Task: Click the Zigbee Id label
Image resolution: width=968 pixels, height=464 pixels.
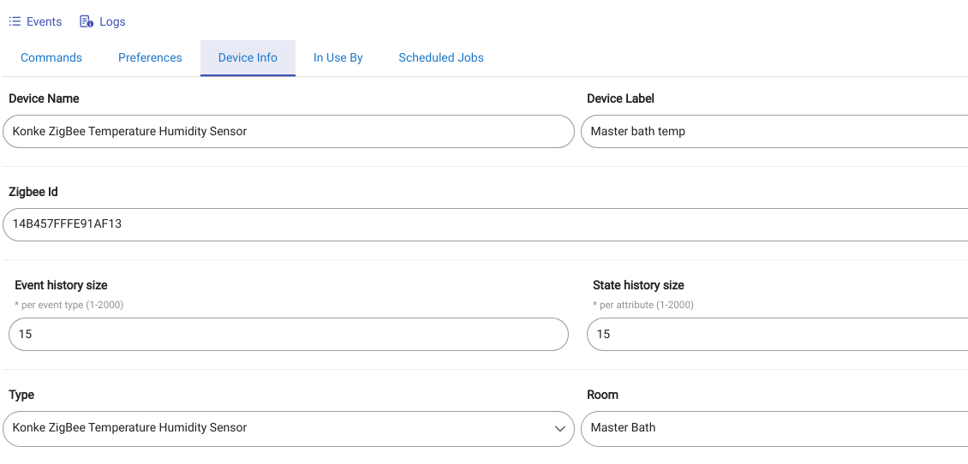Action: click(33, 192)
